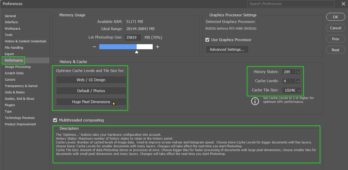This screenshot has width=348, height=170.
Task: Toggle the Use Graphics Processor checkbox
Action: tap(207, 40)
